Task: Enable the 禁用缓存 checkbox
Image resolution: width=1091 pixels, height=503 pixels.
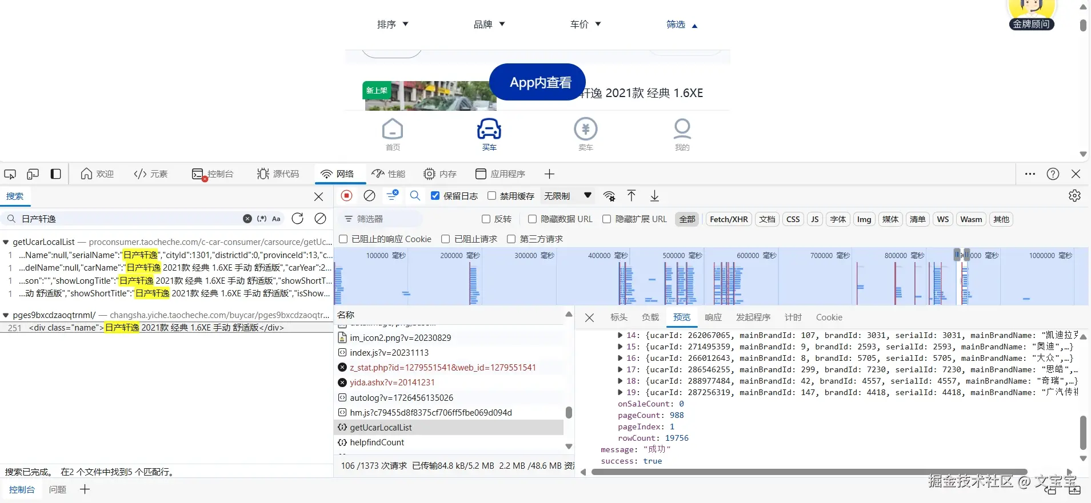Action: coord(491,196)
